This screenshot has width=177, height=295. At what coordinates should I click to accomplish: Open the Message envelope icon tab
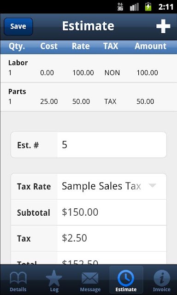click(90, 280)
